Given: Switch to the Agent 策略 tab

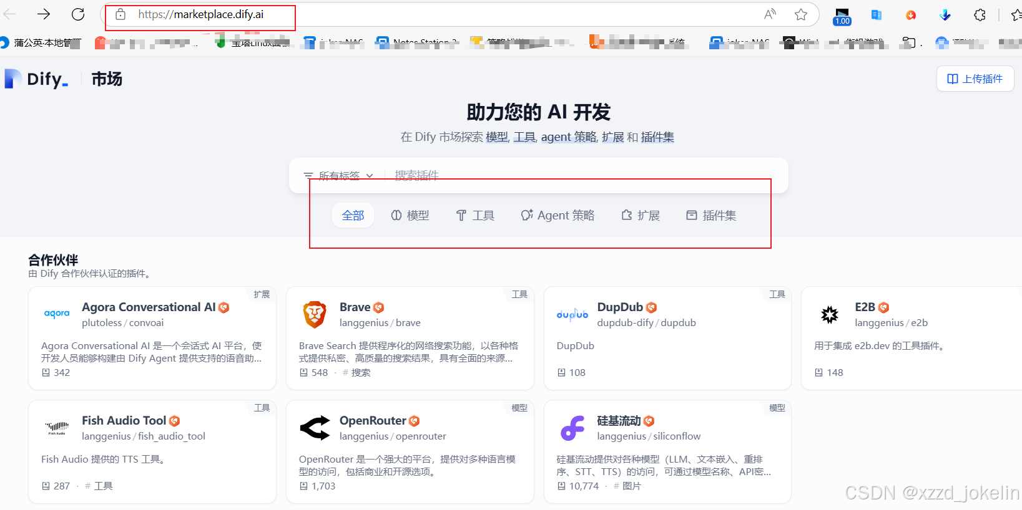Looking at the screenshot, I should [x=558, y=215].
